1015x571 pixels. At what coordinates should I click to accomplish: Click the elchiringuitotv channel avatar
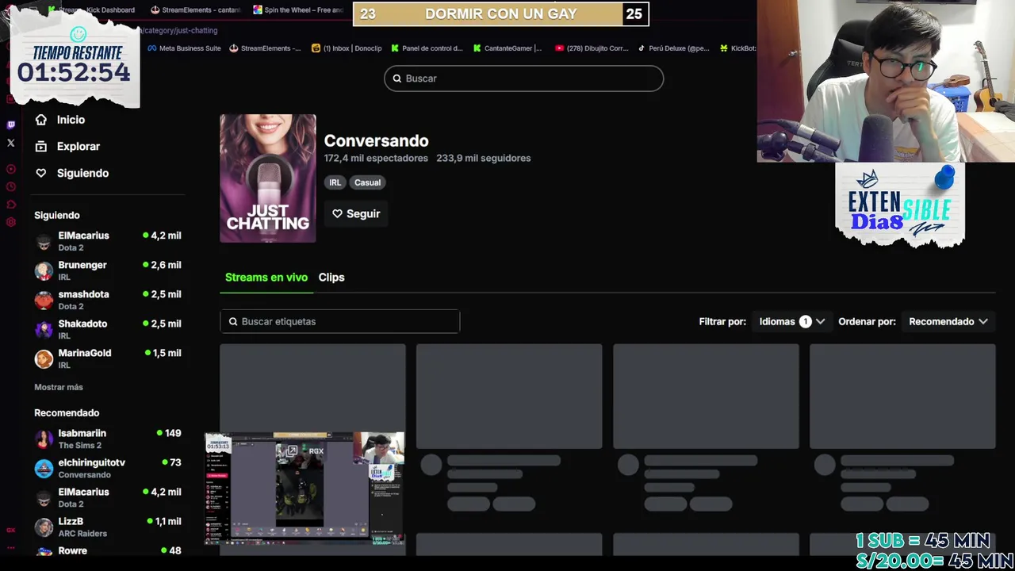click(44, 468)
